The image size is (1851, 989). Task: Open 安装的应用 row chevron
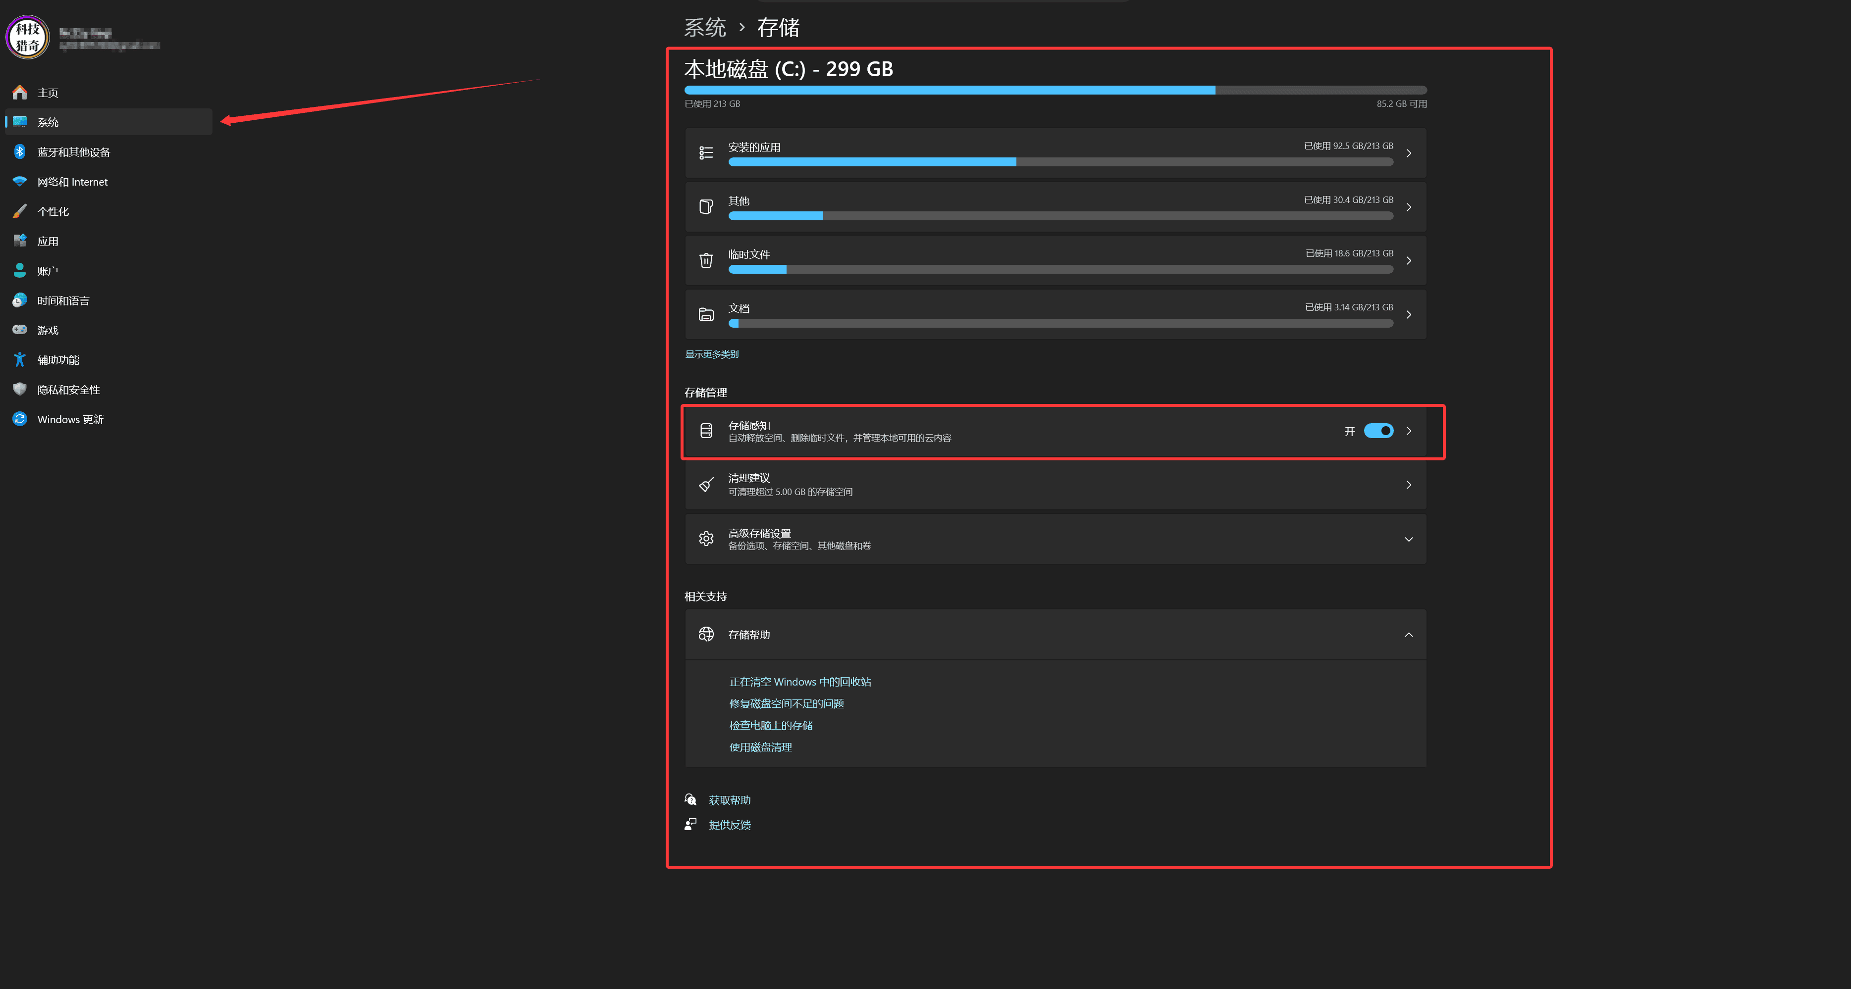[1408, 153]
